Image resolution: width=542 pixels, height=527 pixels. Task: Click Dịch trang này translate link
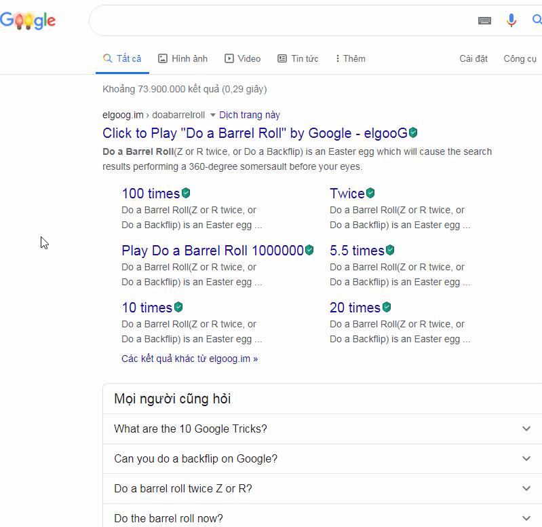(250, 115)
